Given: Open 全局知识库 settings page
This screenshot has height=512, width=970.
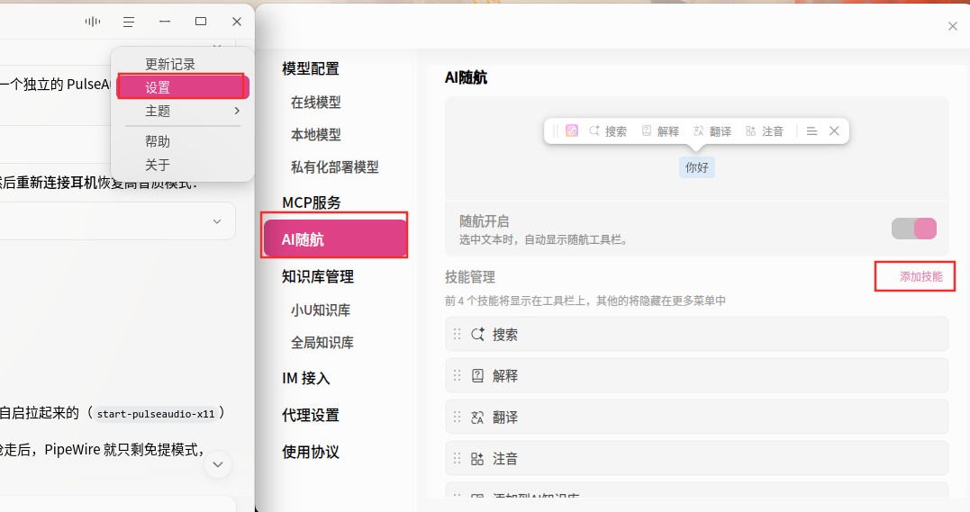Looking at the screenshot, I should point(322,343).
